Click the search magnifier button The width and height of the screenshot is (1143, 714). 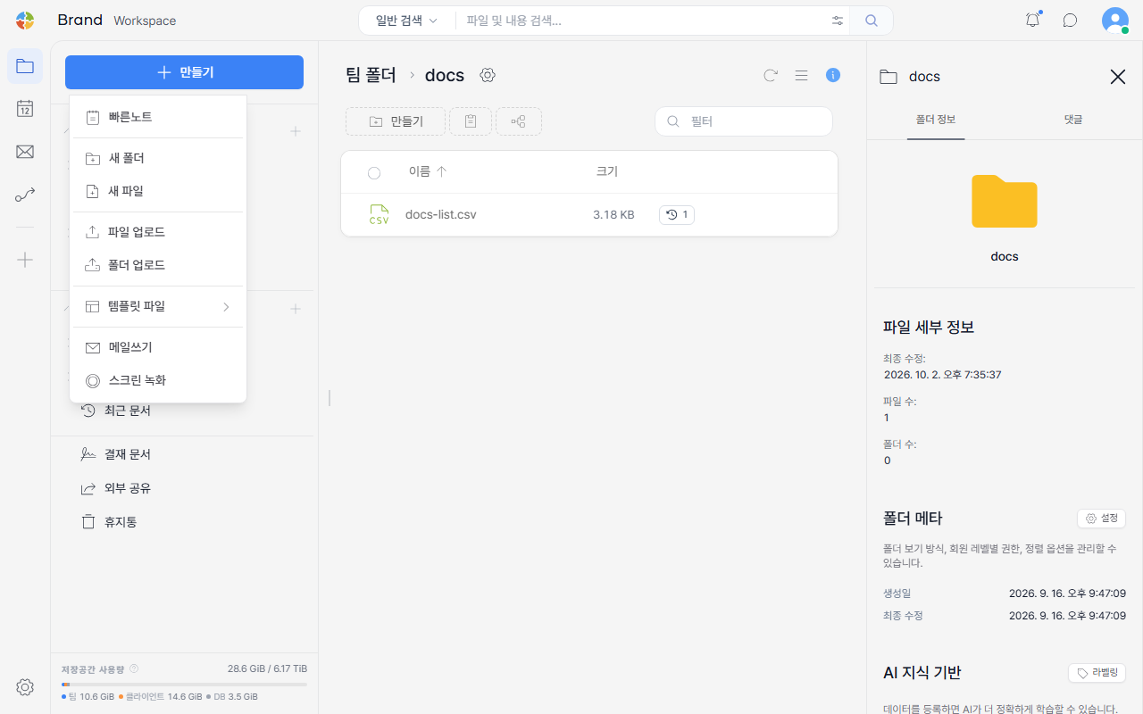[872, 21]
